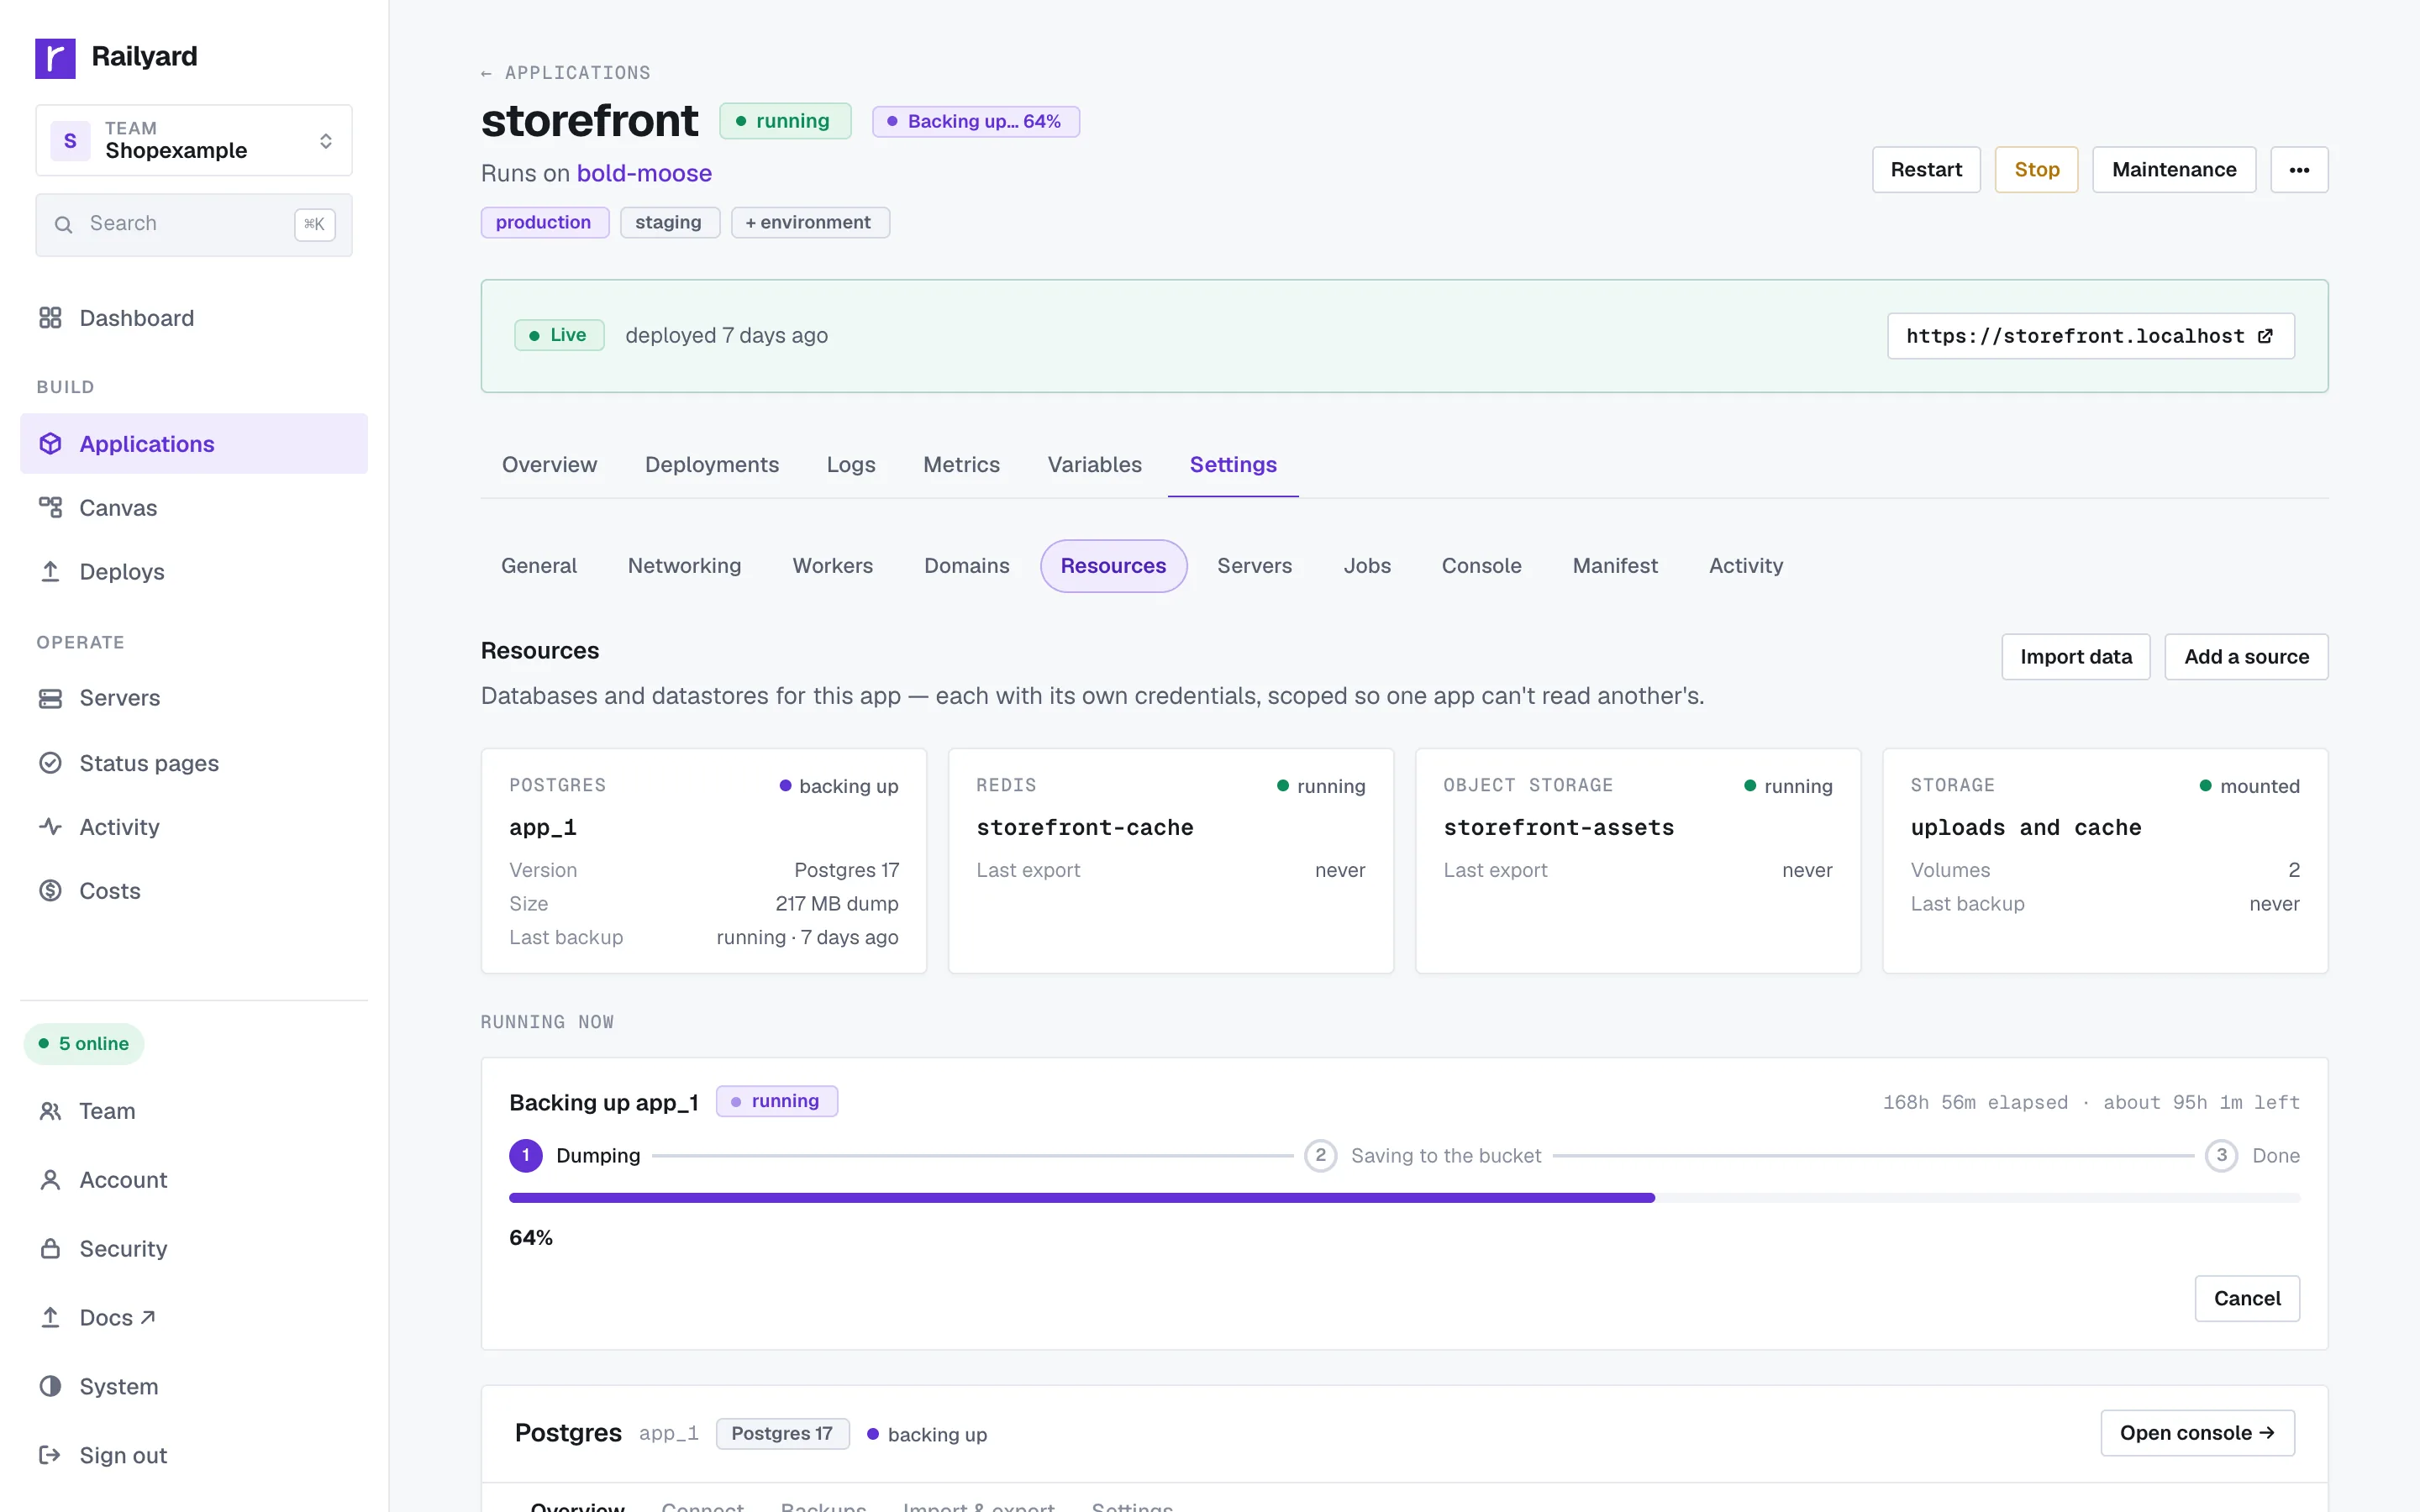2420x1512 pixels.
Task: Switch to the staging environment tag
Action: 669,222
